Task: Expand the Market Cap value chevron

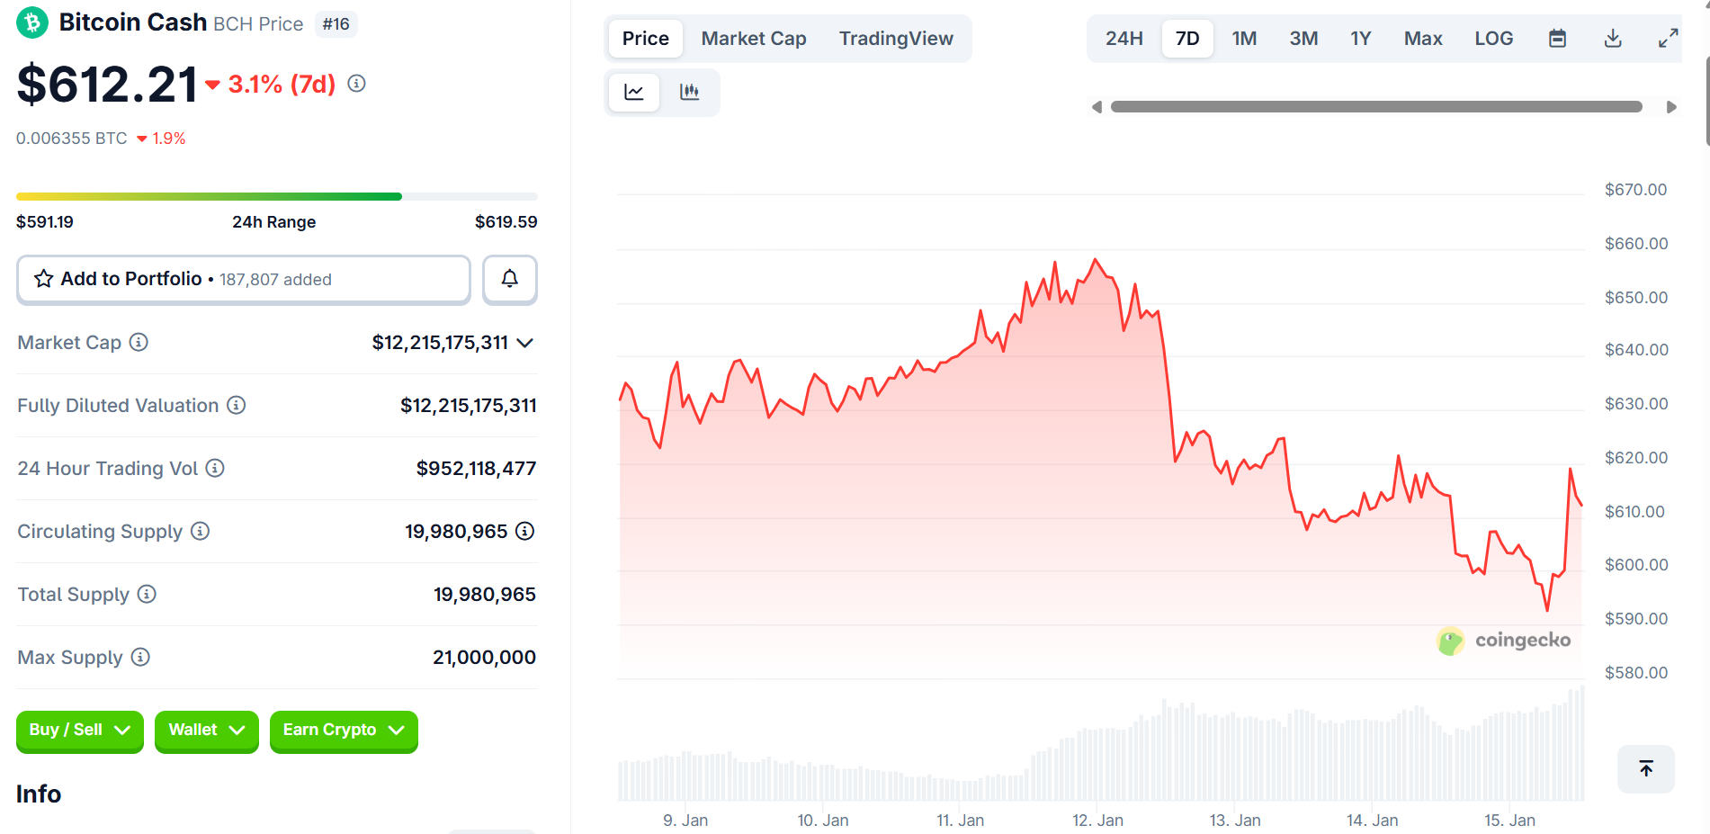Action: tap(525, 343)
